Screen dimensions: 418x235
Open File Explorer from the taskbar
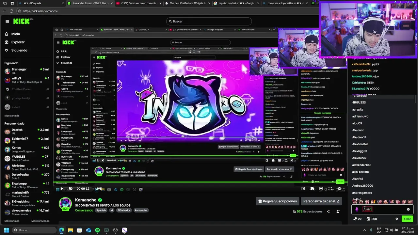click(x=70, y=230)
